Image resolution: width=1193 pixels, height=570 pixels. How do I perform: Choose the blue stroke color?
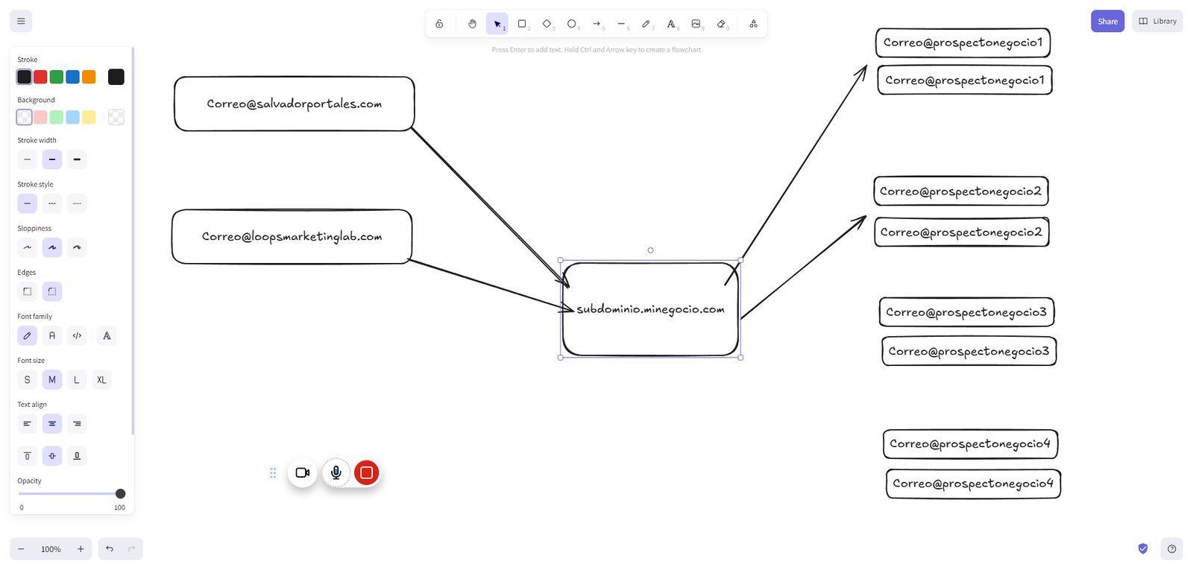click(x=72, y=77)
